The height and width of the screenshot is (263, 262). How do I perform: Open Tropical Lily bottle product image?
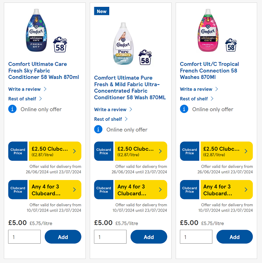(x=208, y=30)
